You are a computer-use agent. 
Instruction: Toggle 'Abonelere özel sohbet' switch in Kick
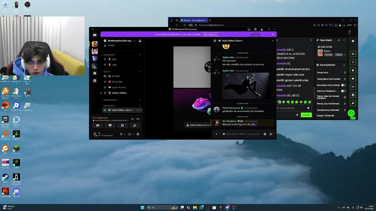(343, 85)
